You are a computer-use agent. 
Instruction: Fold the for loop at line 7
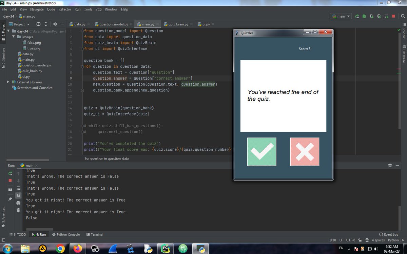[82, 66]
